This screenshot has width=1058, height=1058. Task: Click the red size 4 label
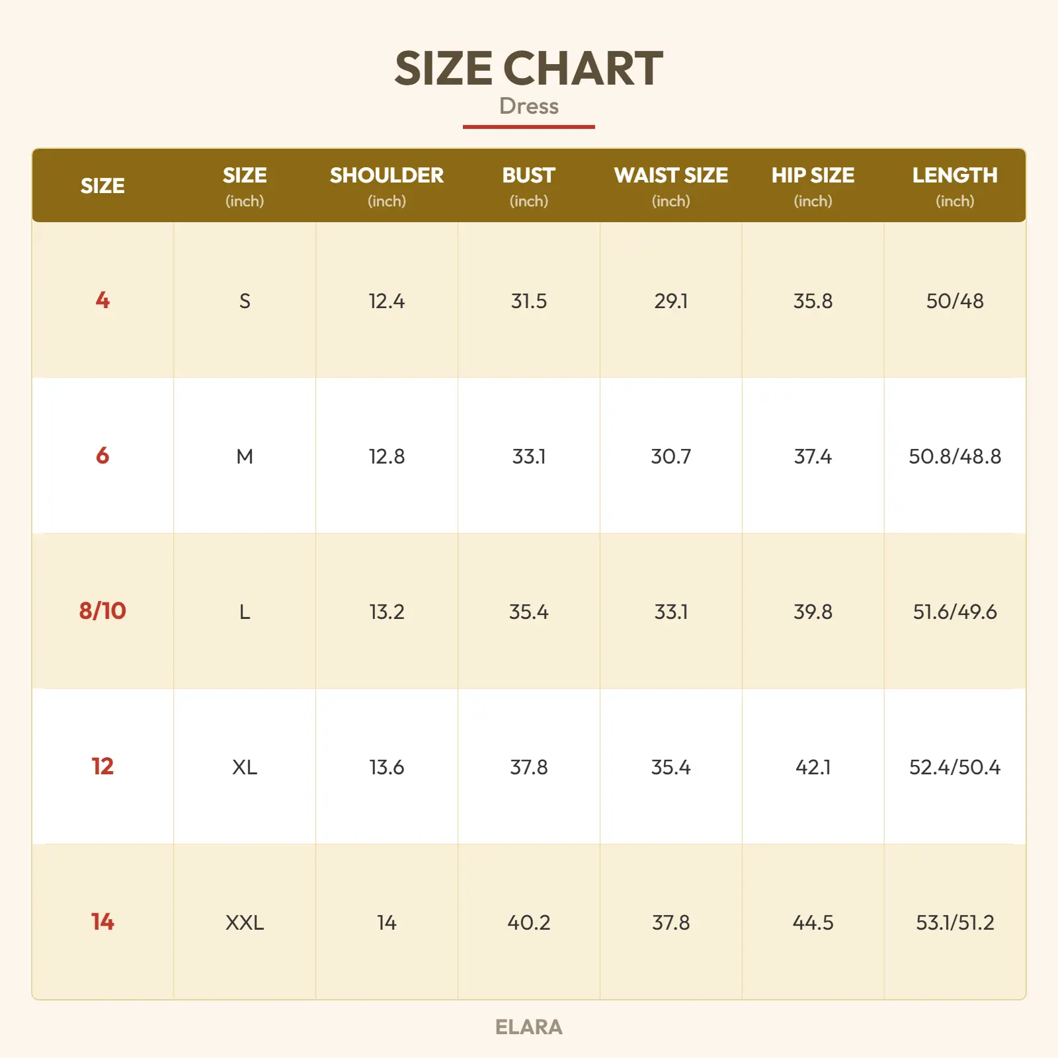pyautogui.click(x=102, y=300)
